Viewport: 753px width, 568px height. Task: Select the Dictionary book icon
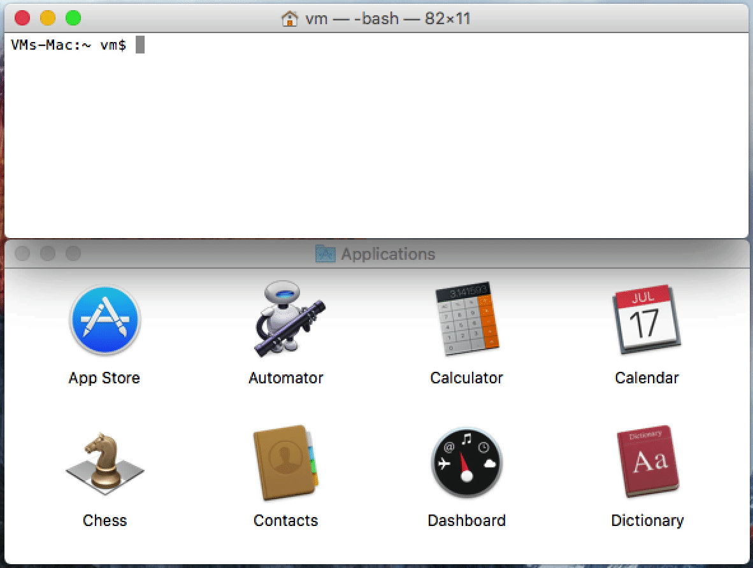click(x=647, y=461)
